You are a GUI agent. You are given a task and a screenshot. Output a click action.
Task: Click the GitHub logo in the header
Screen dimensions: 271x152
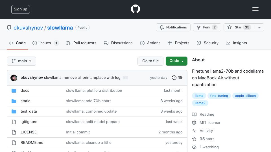[135, 9]
